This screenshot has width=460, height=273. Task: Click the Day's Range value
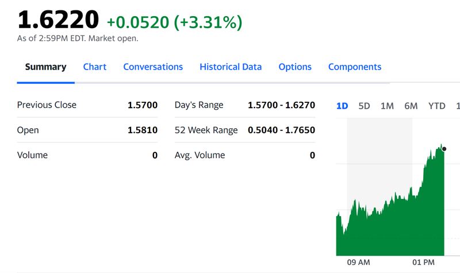pyautogui.click(x=281, y=105)
